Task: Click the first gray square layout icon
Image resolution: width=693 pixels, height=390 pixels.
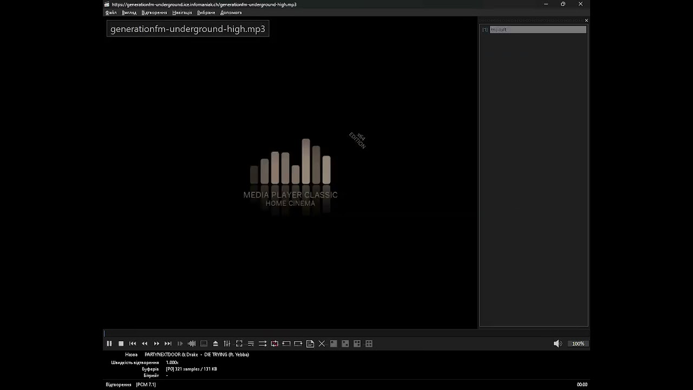Action: coord(334,343)
